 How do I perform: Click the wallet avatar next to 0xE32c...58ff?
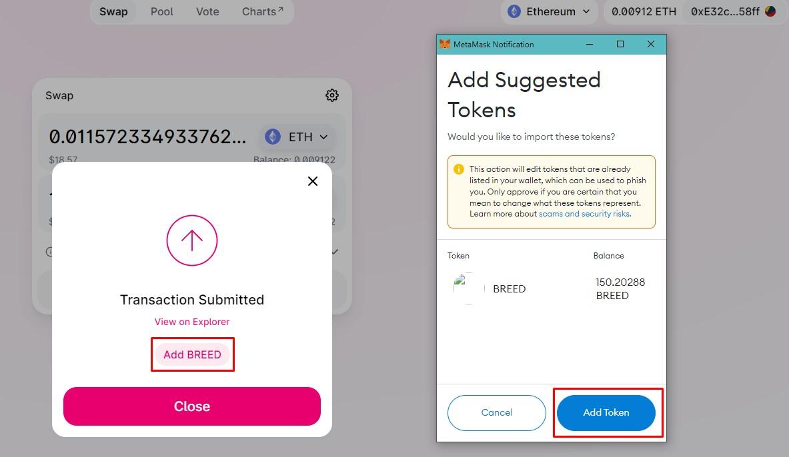click(x=770, y=11)
